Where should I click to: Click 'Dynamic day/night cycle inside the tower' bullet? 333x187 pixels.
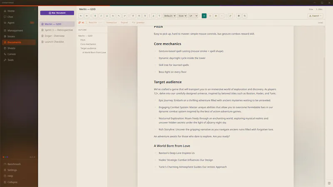coord(182,58)
